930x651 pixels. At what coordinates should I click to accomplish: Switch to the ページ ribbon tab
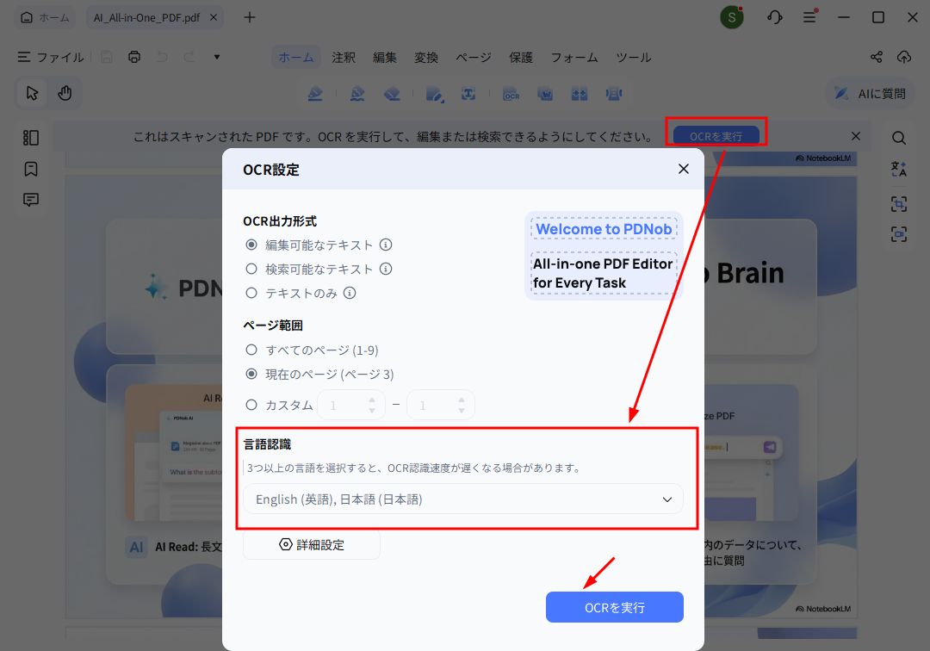474,58
